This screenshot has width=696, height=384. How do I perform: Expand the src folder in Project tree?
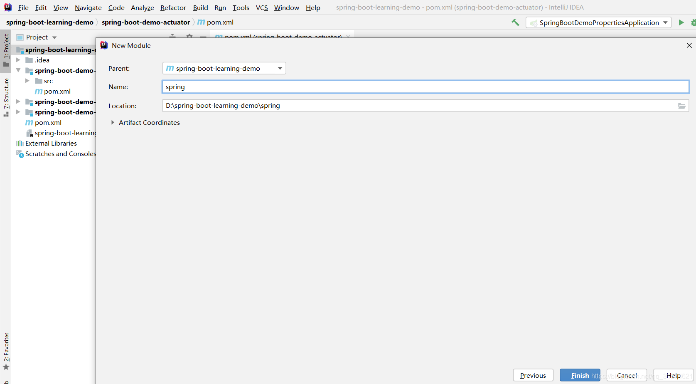27,81
